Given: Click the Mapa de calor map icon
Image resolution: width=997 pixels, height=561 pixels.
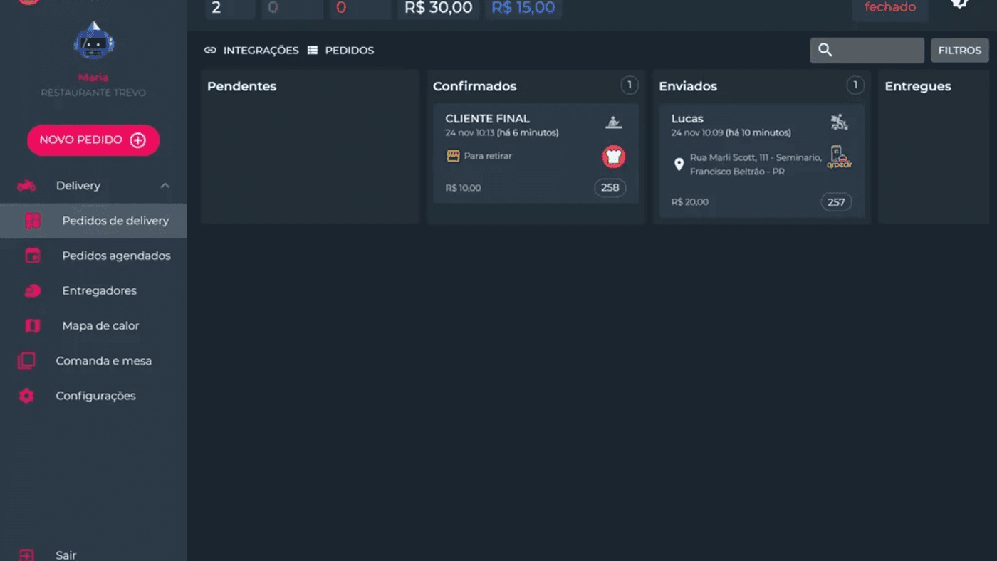Looking at the screenshot, I should pos(33,325).
